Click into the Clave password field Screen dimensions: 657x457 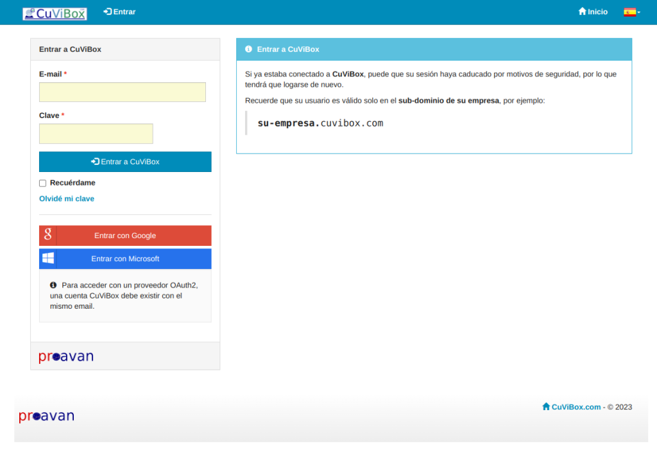click(96, 134)
